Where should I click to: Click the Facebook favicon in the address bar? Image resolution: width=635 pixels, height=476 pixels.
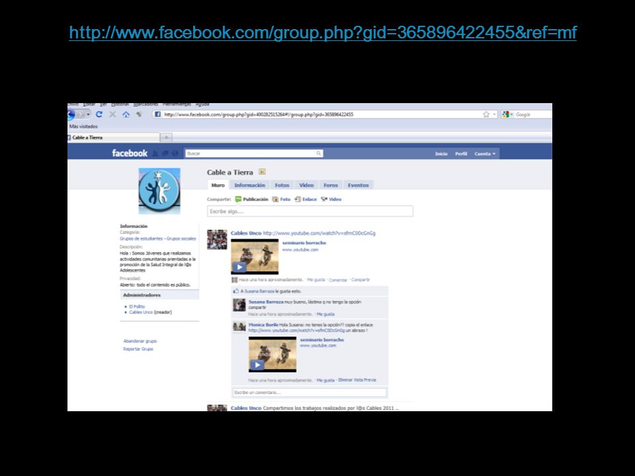tap(157, 114)
